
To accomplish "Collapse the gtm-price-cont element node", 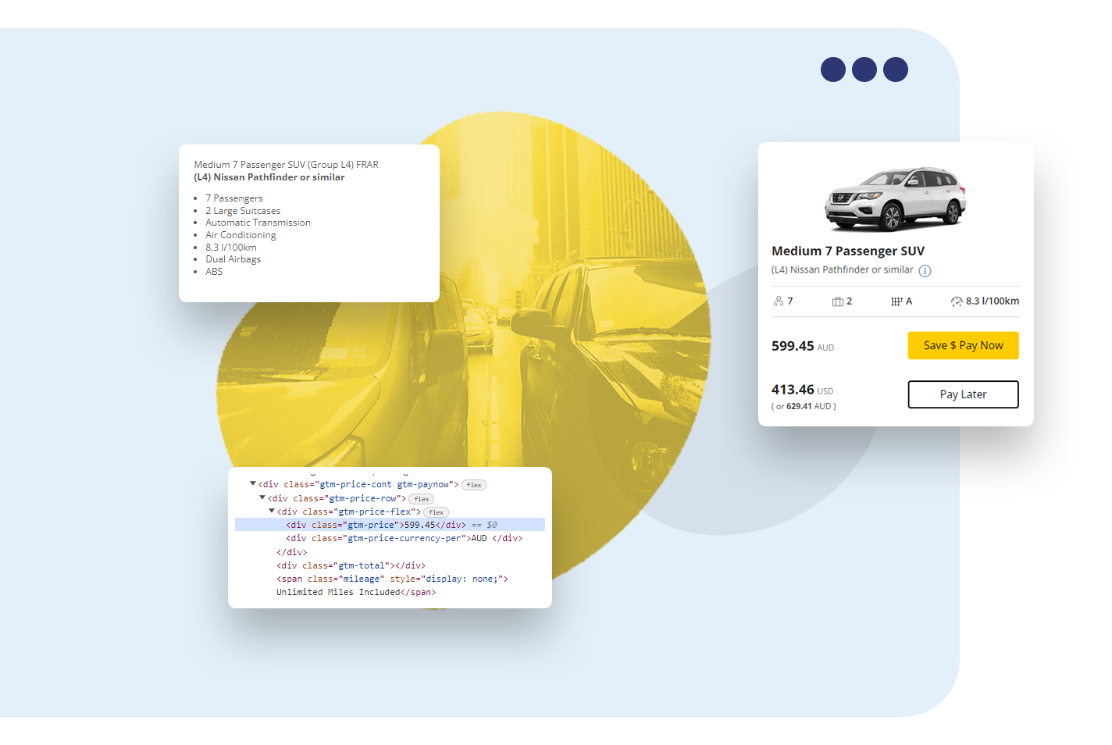I will (x=253, y=483).
